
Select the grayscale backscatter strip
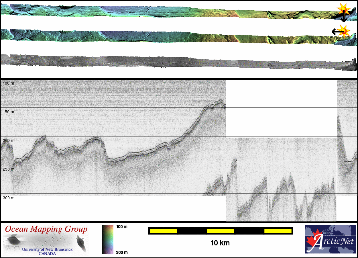tap(172, 61)
